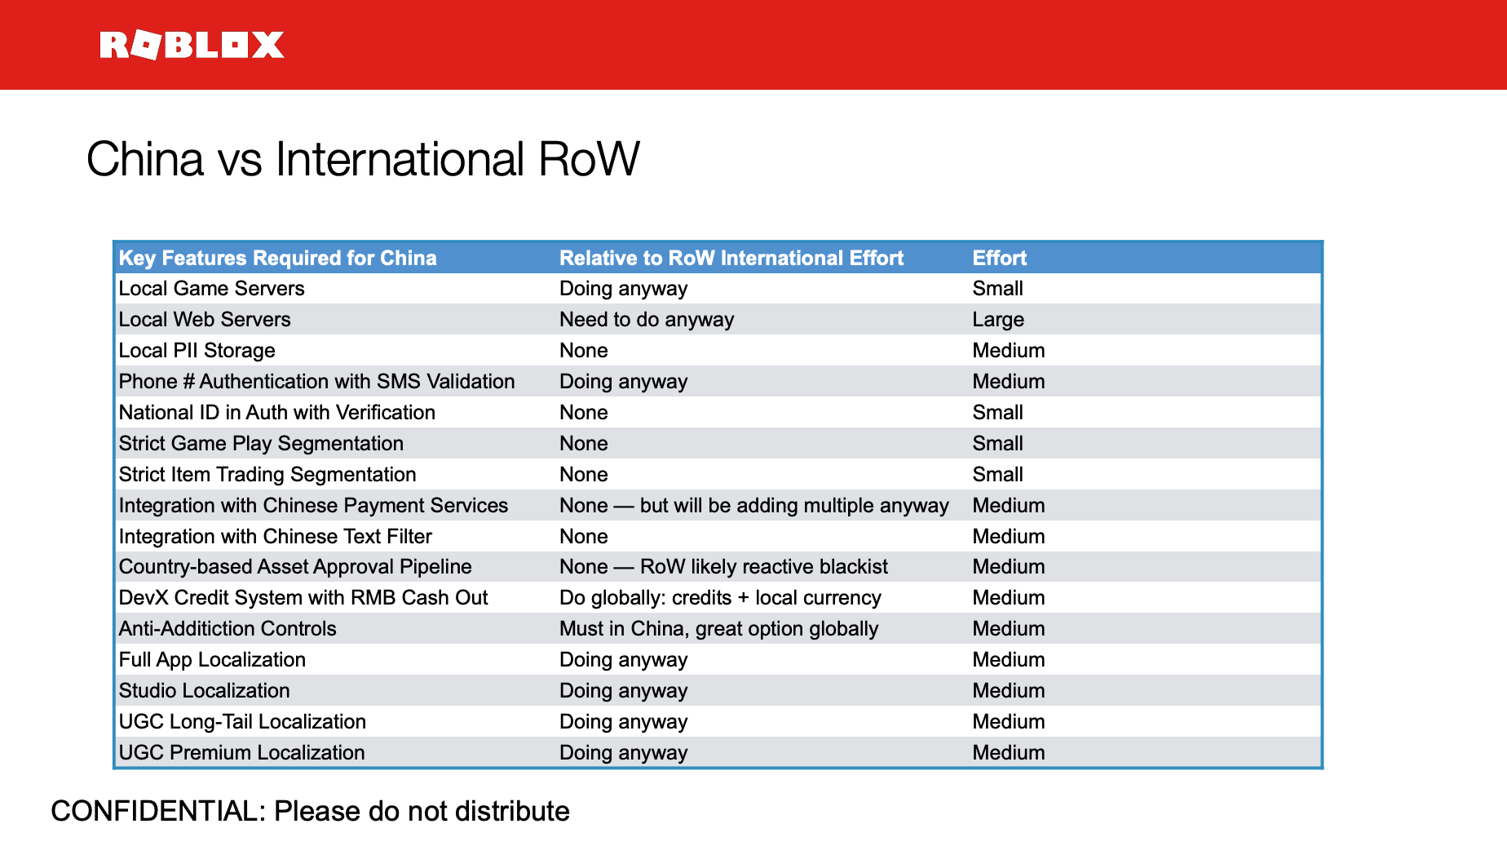The height and width of the screenshot is (846, 1507).
Task: Click 'Doing anyway' in the Studio Localization row
Action: click(x=623, y=691)
